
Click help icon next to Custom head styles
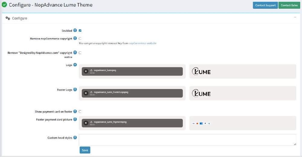coord(75,137)
